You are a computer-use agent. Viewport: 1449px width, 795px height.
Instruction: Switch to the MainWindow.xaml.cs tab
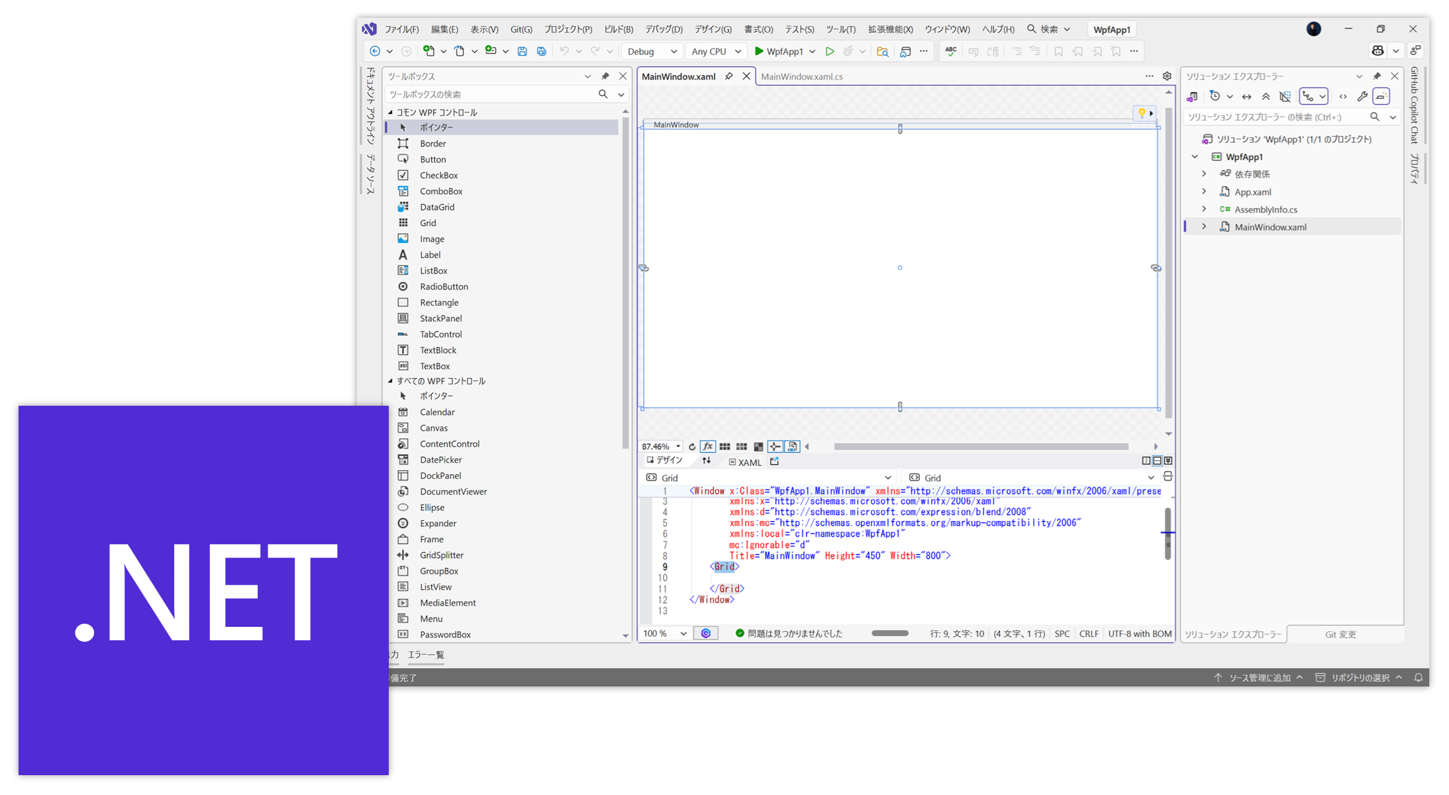[801, 76]
